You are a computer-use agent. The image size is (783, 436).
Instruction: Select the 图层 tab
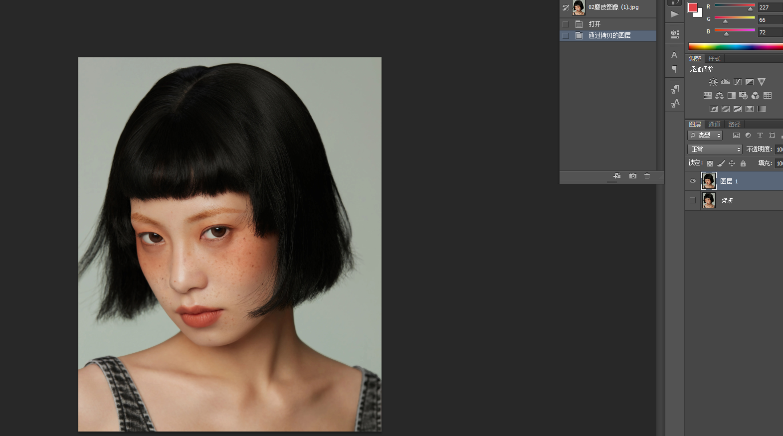coord(695,125)
